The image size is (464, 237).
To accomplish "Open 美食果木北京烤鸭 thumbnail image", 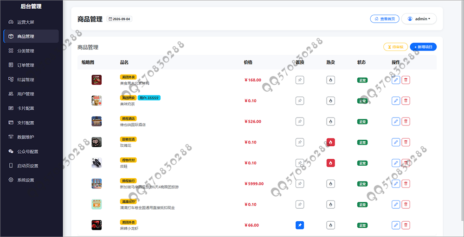I will (97, 80).
